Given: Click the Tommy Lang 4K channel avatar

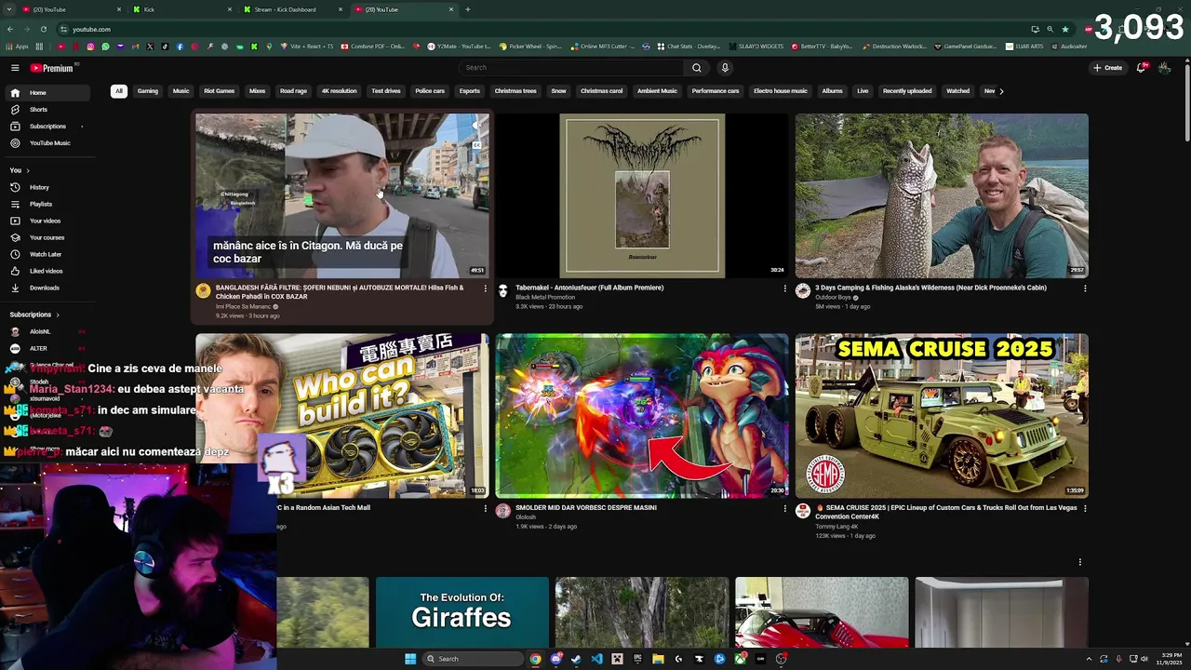Looking at the screenshot, I should click(x=803, y=511).
